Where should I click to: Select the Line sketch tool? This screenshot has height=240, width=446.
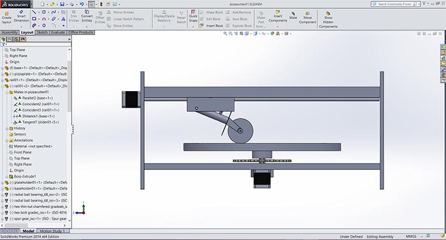(34, 12)
